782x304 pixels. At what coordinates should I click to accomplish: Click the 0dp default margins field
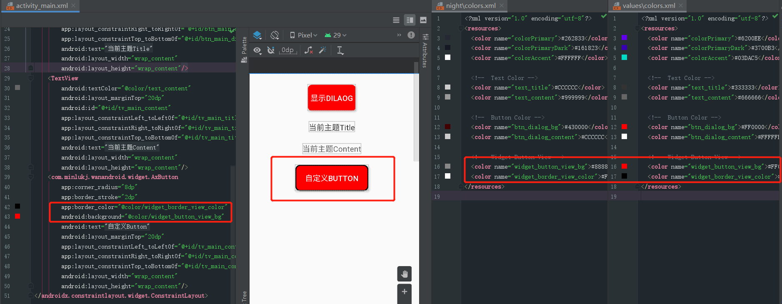(x=287, y=50)
